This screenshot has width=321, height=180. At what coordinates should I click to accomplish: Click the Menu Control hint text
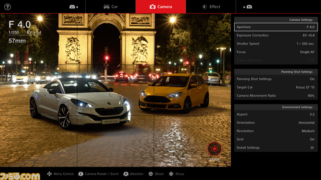(x=64, y=174)
